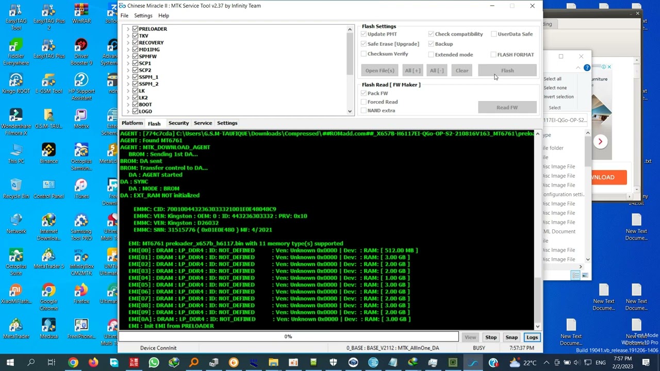
Task: Expand the LK2 tree node
Action: coord(128,98)
